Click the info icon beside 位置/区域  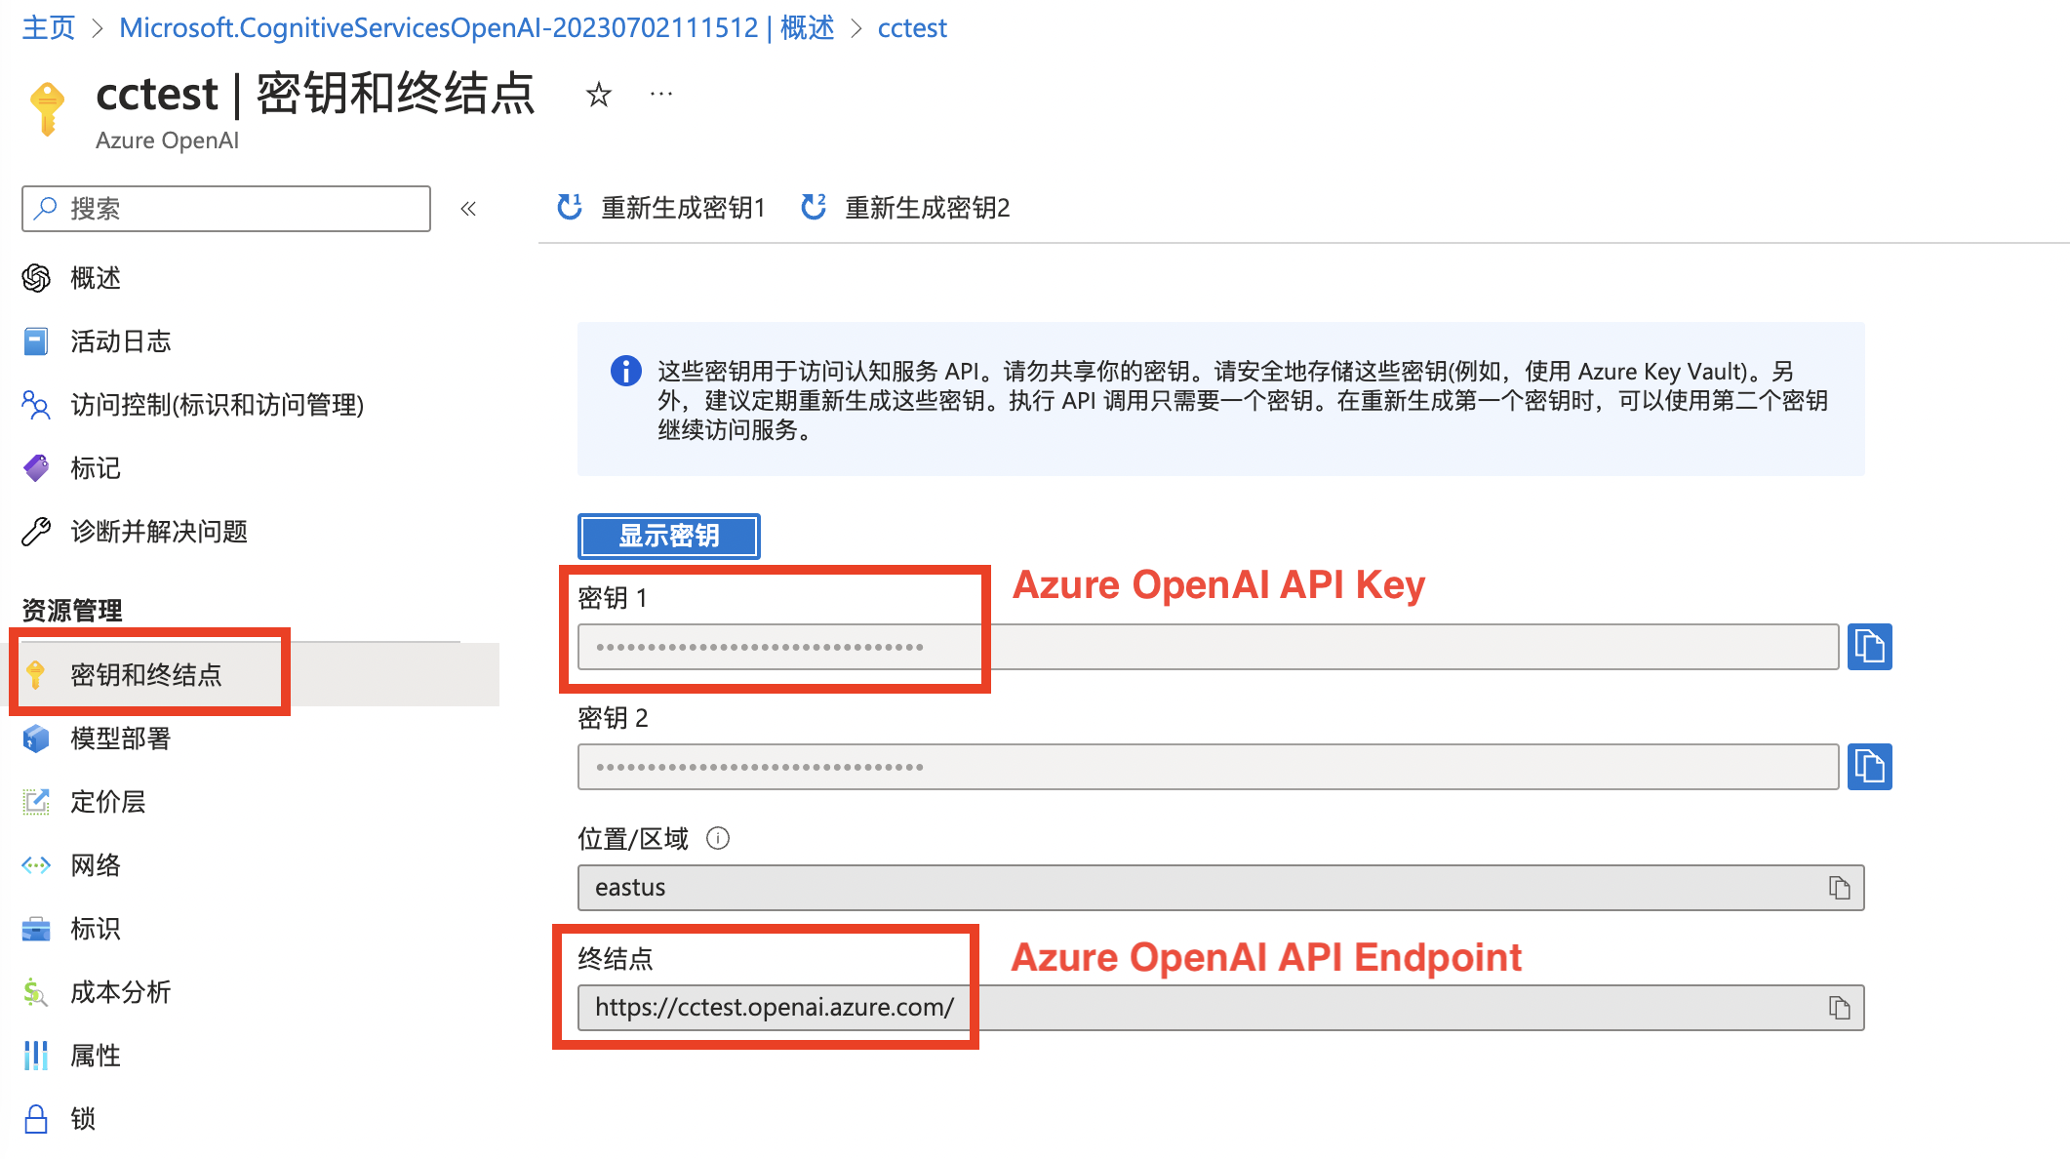click(718, 838)
